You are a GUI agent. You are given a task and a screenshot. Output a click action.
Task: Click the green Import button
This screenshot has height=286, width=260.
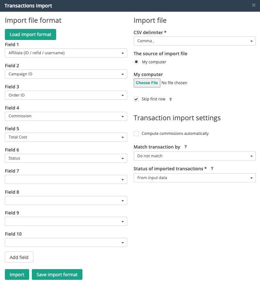tap(17, 275)
